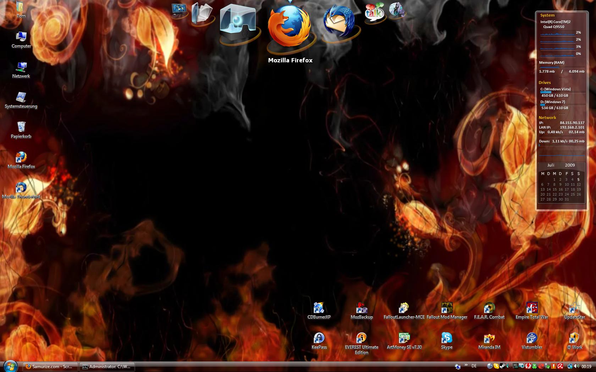Open the DE language bar selector
This screenshot has width=596, height=372.
tap(474, 366)
